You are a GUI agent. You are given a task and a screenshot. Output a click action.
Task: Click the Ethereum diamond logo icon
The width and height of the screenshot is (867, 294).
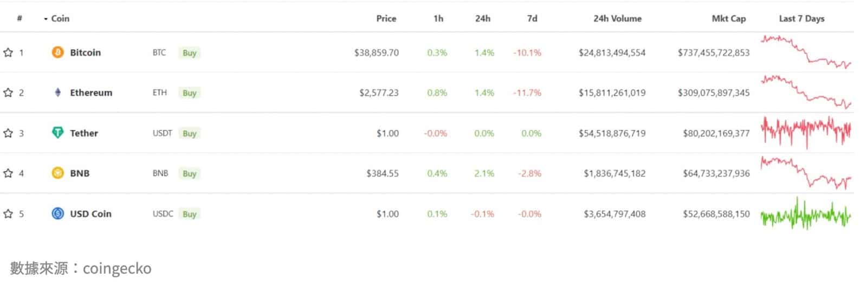click(57, 93)
